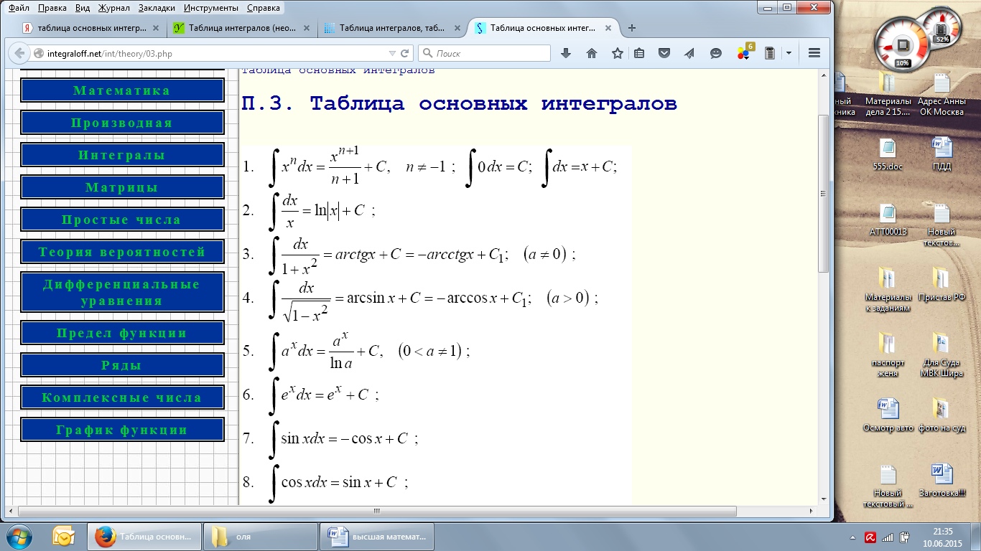The height and width of the screenshot is (551, 981).
Task: Open the Предел функции sidebar link
Action: [x=122, y=333]
